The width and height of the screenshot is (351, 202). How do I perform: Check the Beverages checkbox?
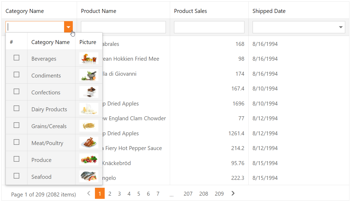point(16,58)
